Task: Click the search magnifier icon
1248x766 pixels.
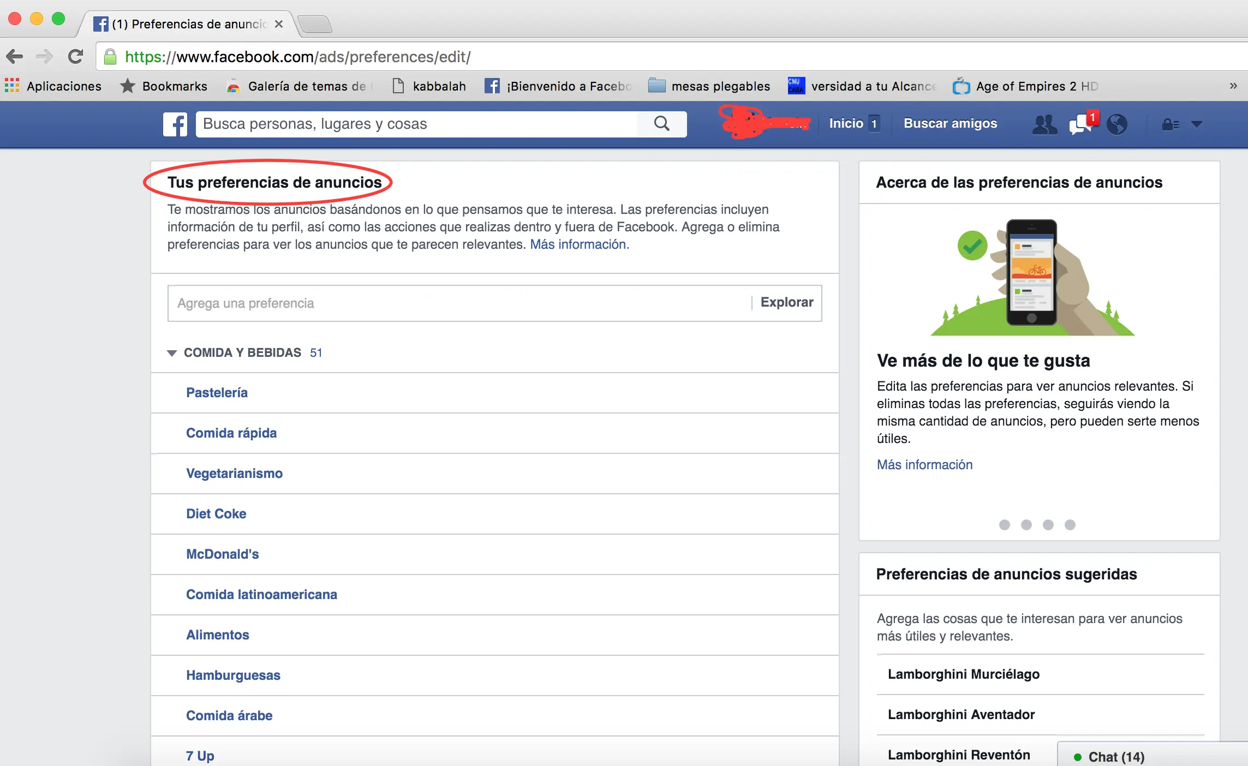Action: pos(661,124)
